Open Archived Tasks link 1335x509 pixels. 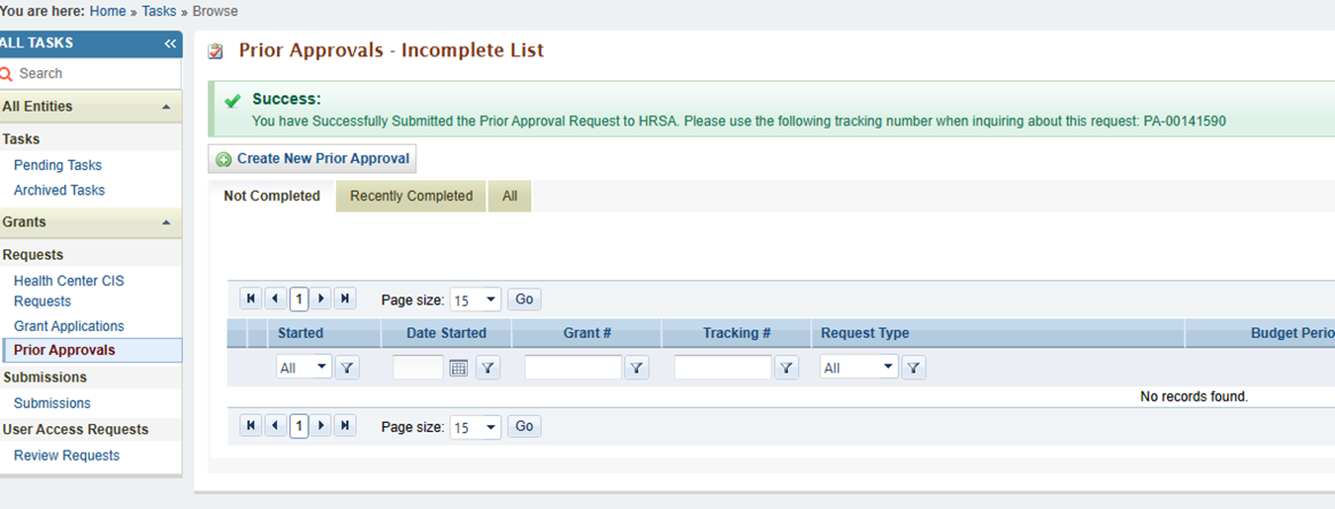click(59, 190)
